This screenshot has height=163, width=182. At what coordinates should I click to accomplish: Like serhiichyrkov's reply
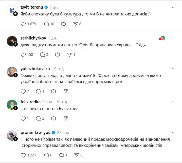click(23, 55)
